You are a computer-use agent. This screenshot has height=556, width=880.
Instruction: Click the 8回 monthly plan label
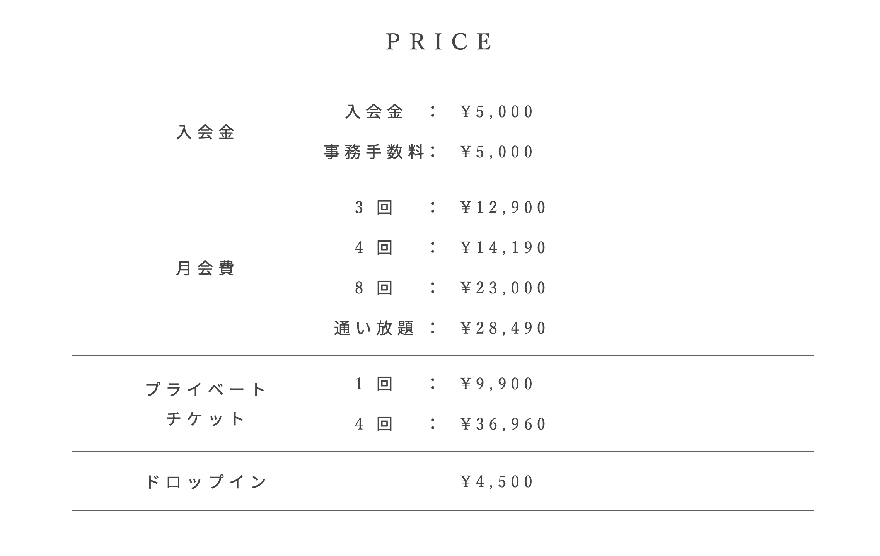tap(373, 288)
